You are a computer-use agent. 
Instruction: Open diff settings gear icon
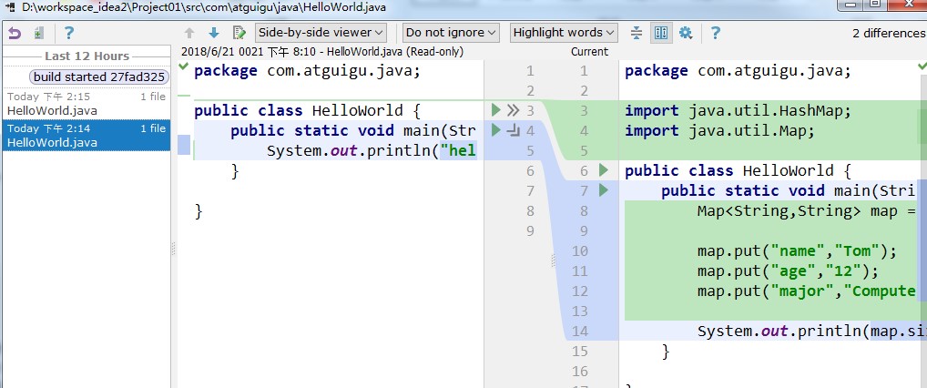pos(686,33)
